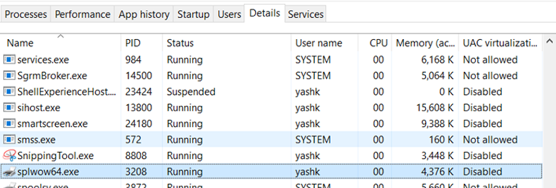Click the Suspended status cell

[191, 92]
